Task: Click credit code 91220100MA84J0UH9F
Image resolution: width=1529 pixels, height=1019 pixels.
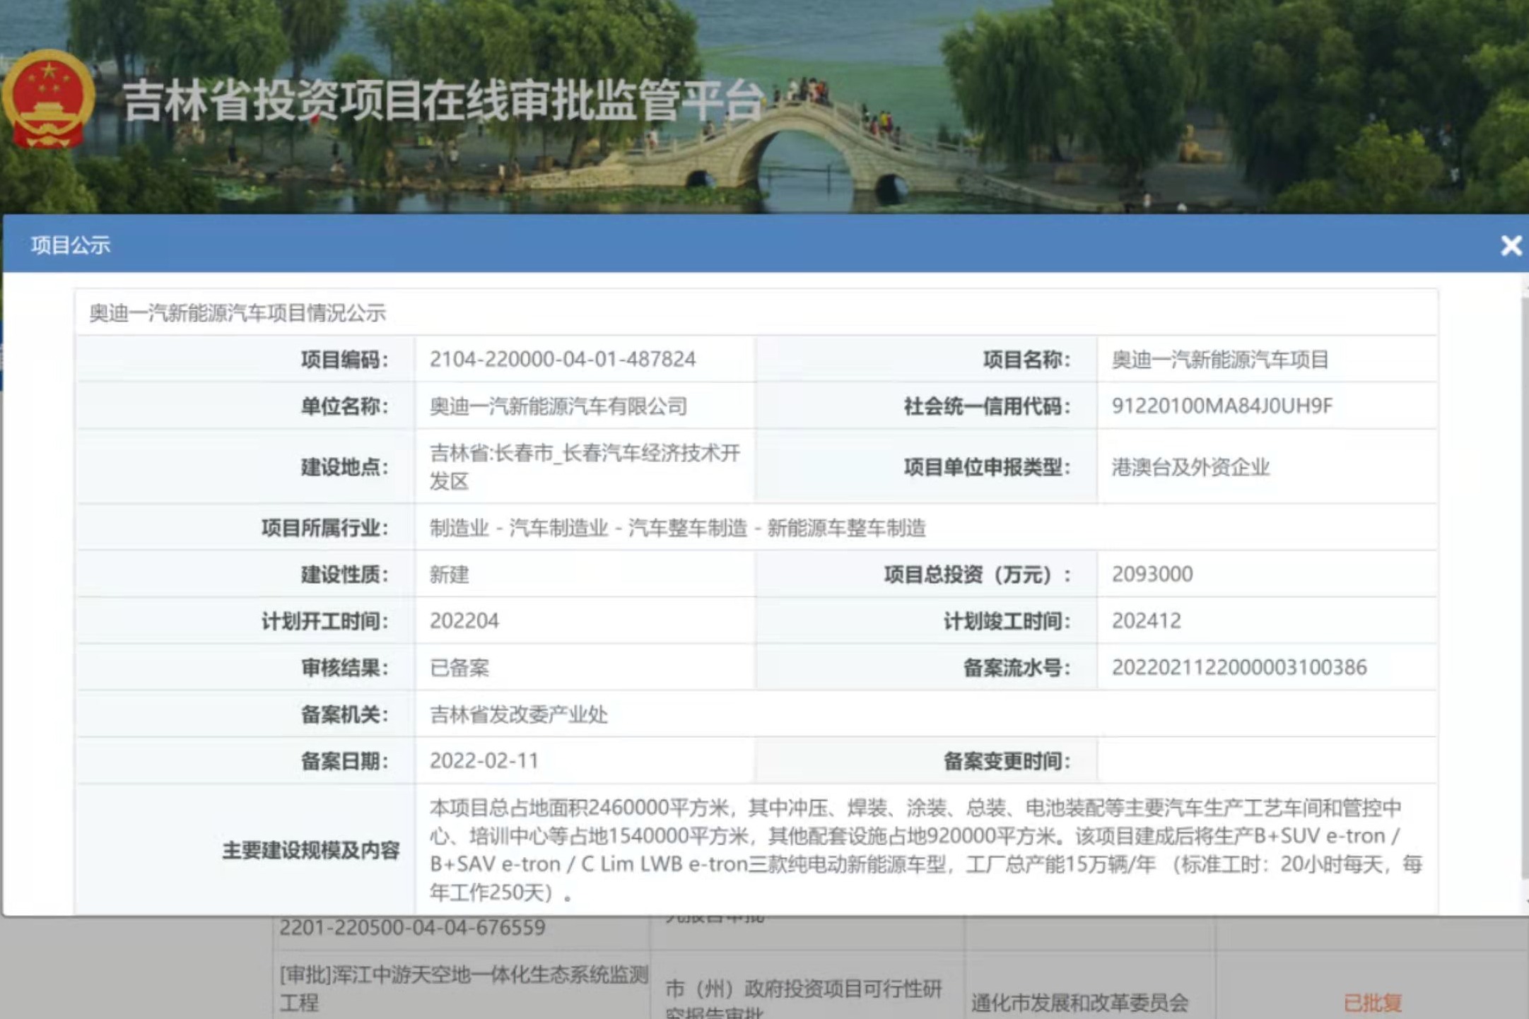Action: coord(1222,406)
